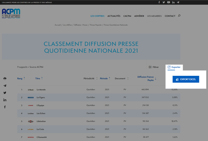Open L'Humanité title link
Viewport: 208px width, 141px height.
click(42, 137)
